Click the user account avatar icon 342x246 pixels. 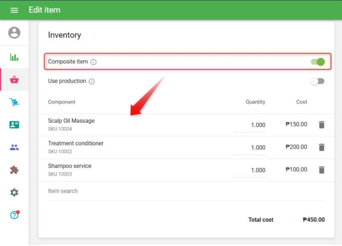[14, 33]
